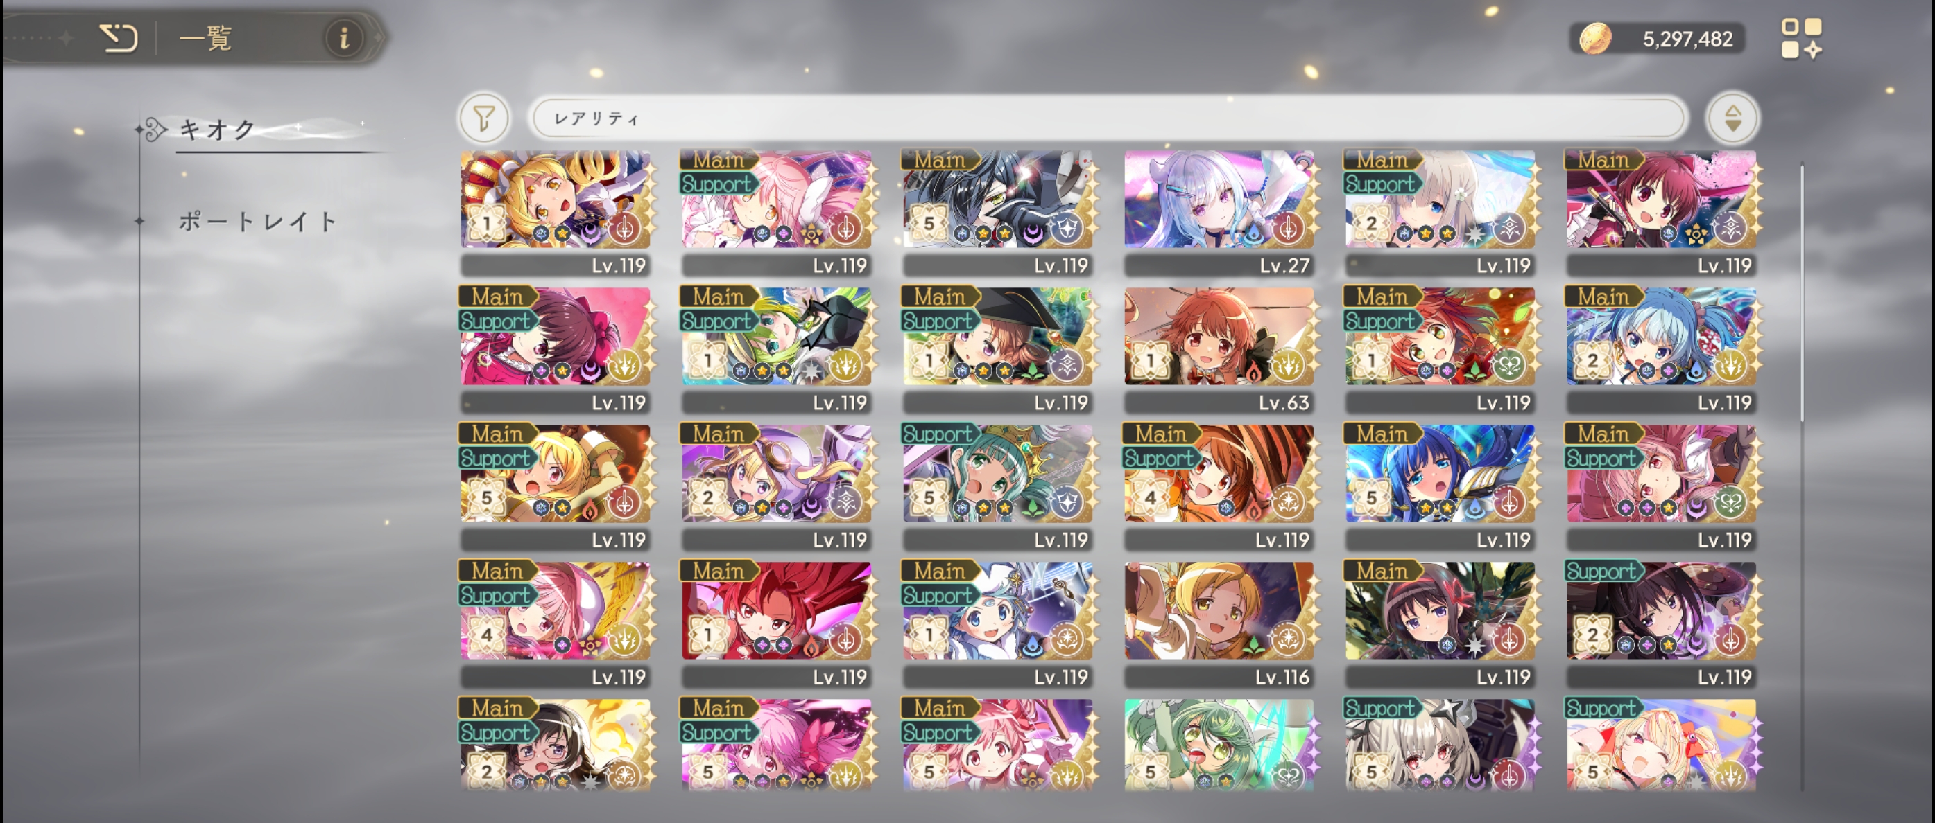Image resolution: width=1935 pixels, height=823 pixels.
Task: Click the vertical scrollbar of the card list
Action: click(1802, 292)
